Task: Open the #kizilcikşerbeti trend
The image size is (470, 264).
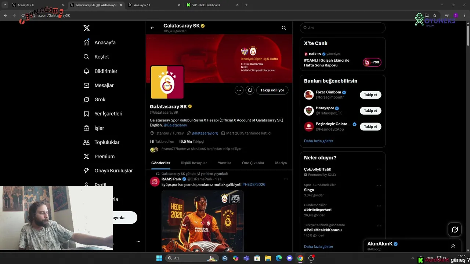Action: 318,210
